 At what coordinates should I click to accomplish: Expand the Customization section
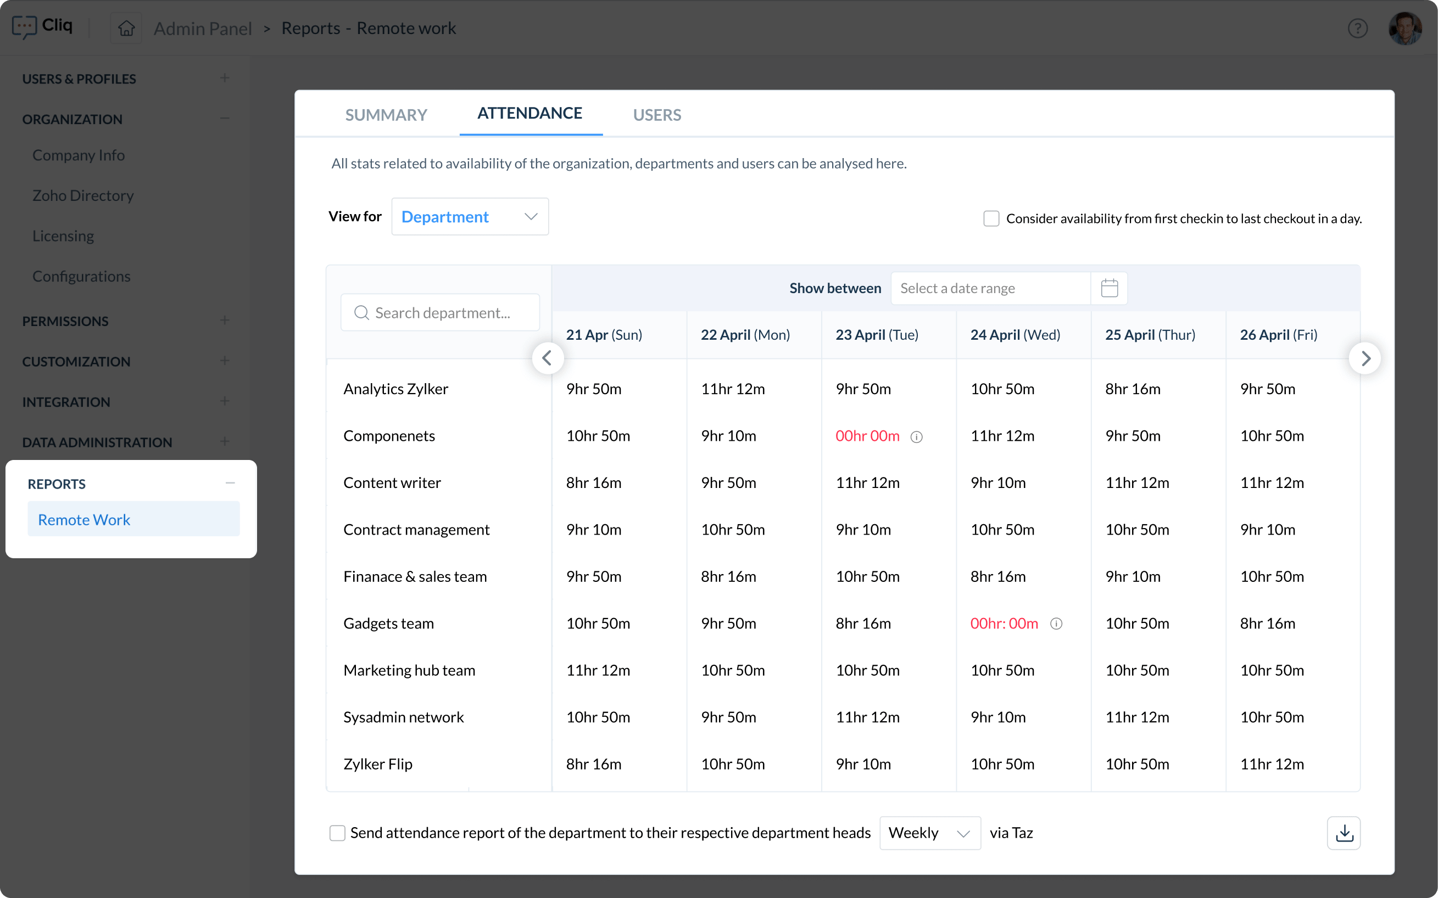(225, 361)
